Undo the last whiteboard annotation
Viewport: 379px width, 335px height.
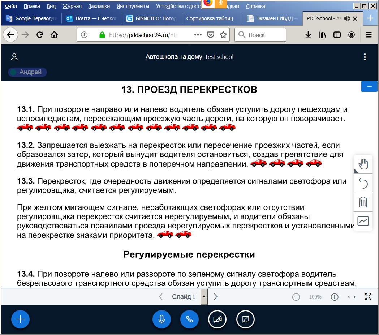(x=363, y=183)
